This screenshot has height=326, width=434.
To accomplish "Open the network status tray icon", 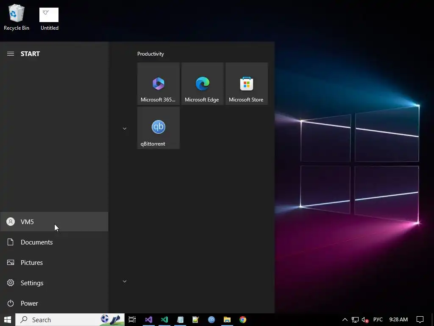I will [x=355, y=320].
